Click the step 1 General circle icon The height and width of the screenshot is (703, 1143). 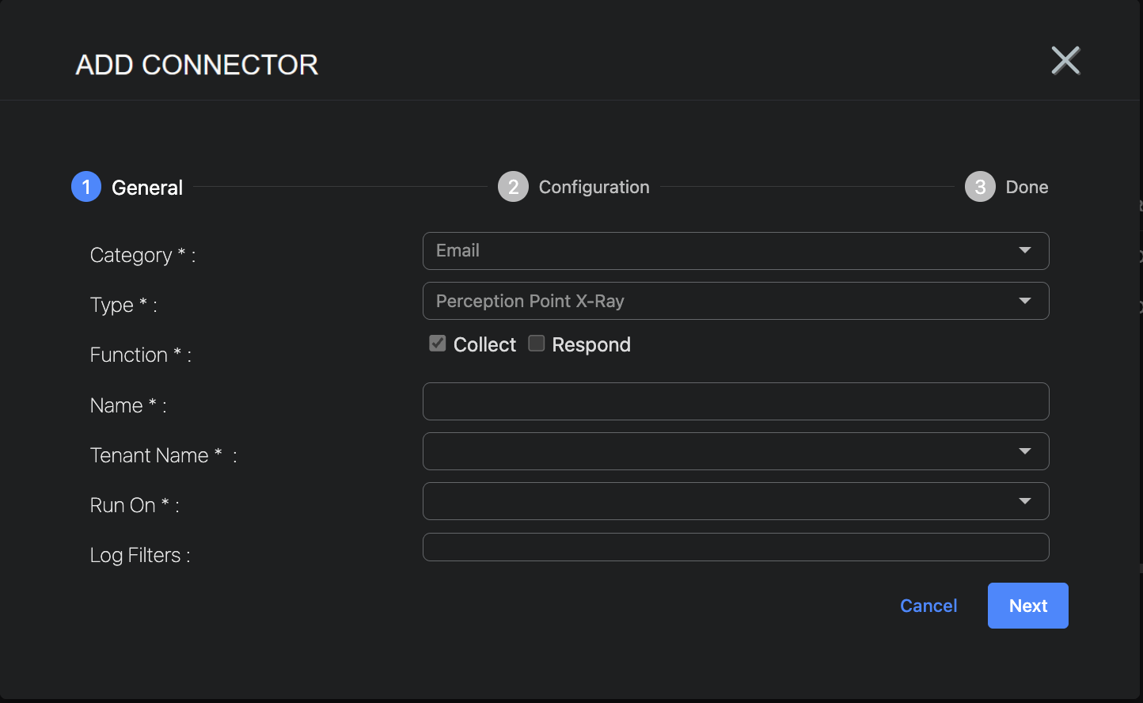point(86,187)
